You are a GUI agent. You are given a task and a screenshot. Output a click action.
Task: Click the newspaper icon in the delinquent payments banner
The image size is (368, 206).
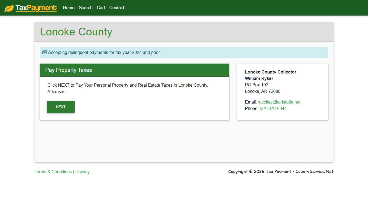[x=45, y=52]
